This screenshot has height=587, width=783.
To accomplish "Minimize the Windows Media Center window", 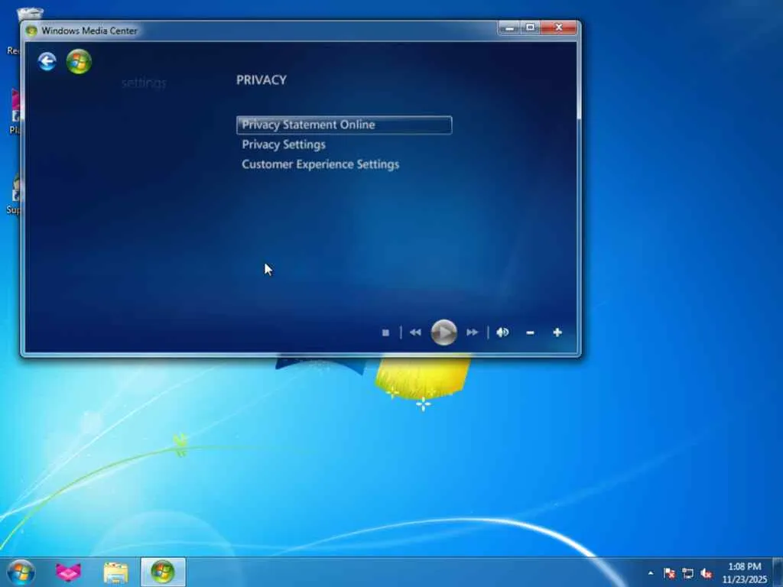I will pos(508,28).
